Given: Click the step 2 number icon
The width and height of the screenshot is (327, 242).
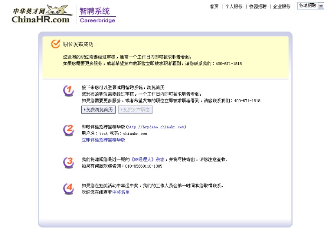Looking at the screenshot, I should pyautogui.click(x=69, y=130).
